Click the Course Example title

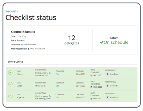point(23,32)
